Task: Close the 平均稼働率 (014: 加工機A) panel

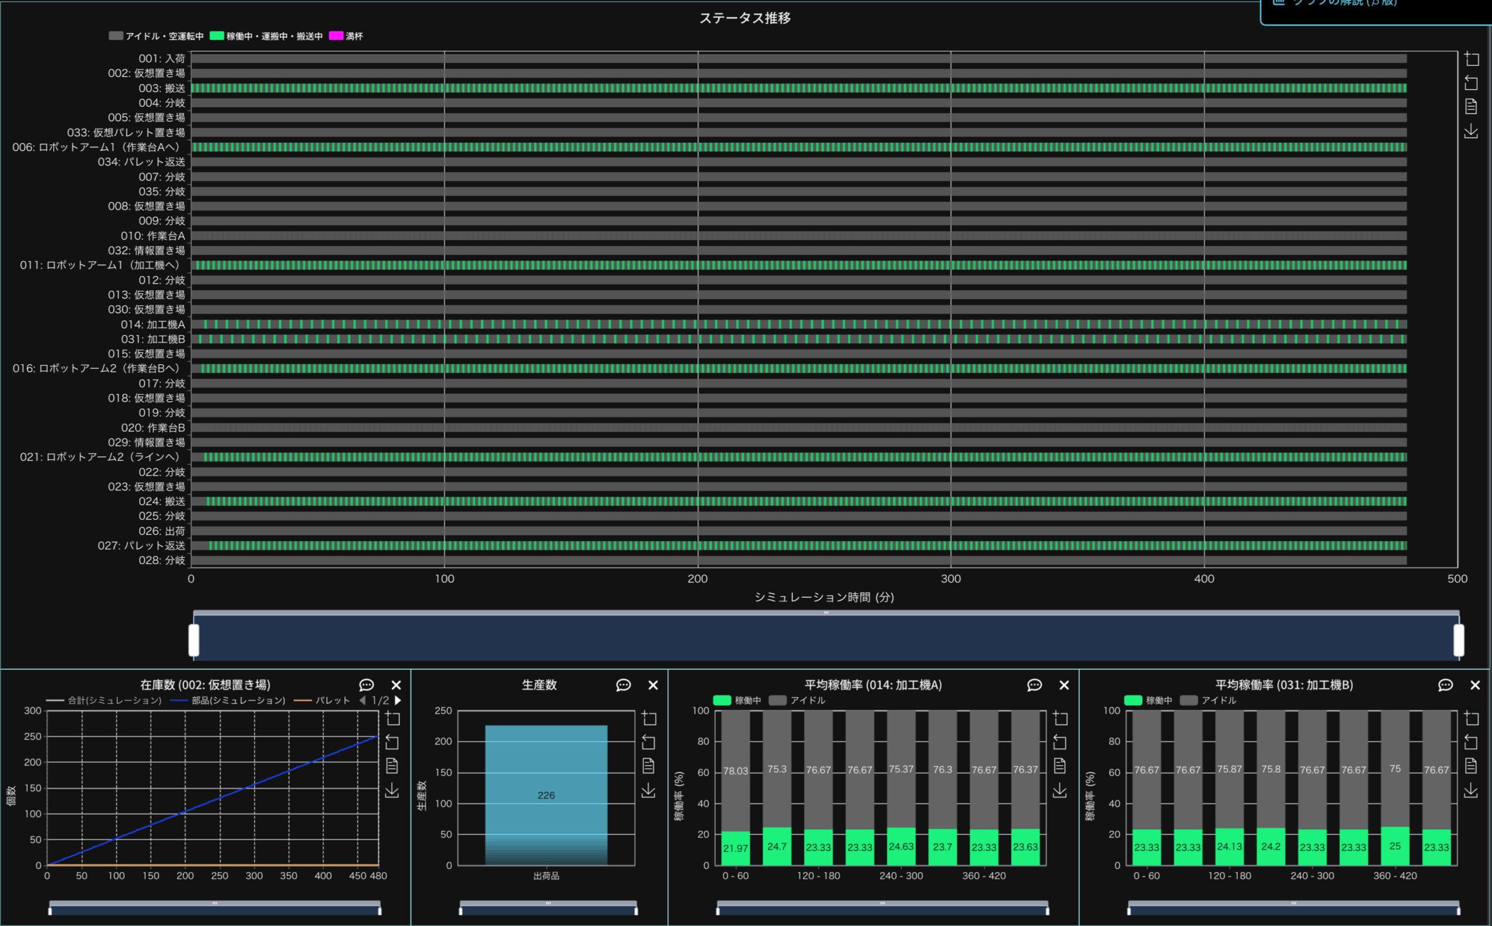Action: 1064,685
